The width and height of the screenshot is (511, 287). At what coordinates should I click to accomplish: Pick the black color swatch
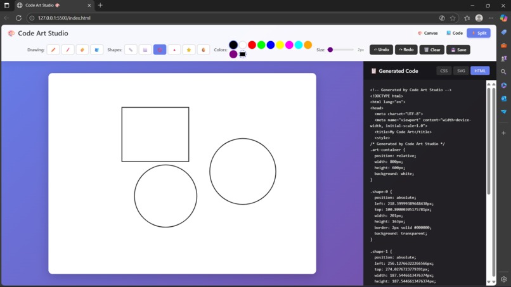click(233, 44)
